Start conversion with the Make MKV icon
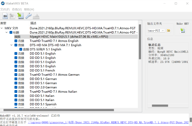Screen dimensions: 192x126 point(182,30)
